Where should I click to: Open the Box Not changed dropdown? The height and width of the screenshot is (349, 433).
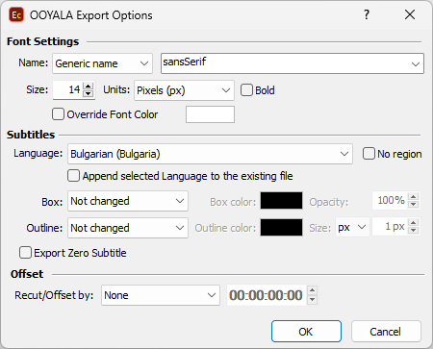[128, 201]
